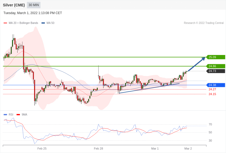226x153 pixels.
Task: Click the RSI 70 level label
Action: [x=210, y=124]
